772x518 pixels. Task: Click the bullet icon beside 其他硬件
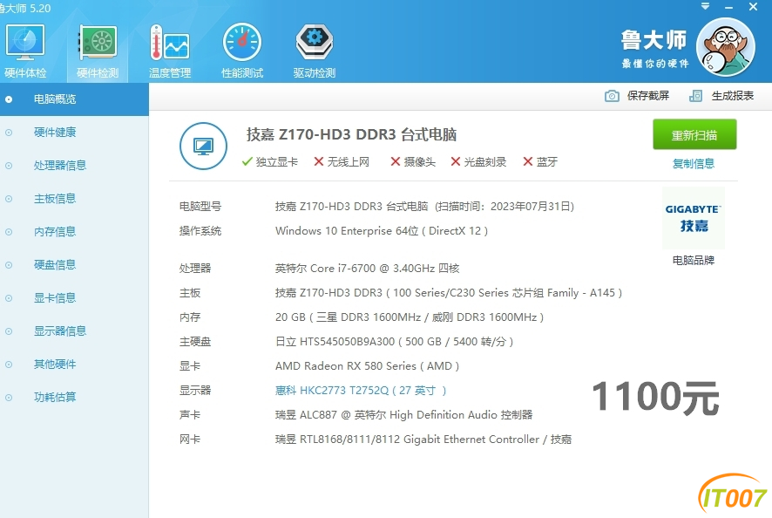click(x=9, y=365)
